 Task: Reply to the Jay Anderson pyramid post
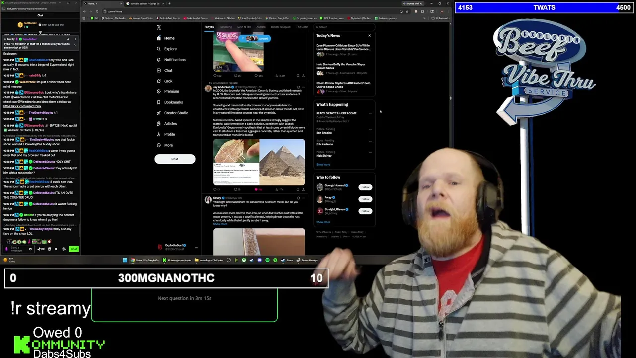point(217,189)
